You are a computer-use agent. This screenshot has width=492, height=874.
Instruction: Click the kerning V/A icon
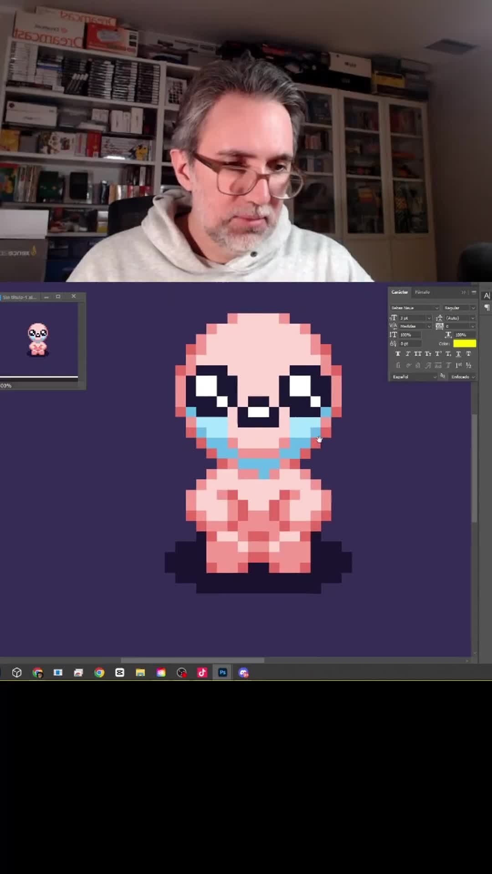[393, 326]
